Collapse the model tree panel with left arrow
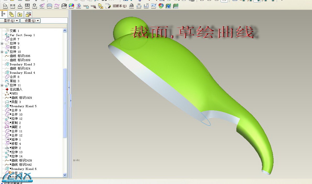Viewport: 312px width, 184px height. click(69, 88)
